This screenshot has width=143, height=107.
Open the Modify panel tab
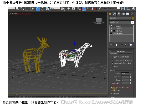[114, 14]
